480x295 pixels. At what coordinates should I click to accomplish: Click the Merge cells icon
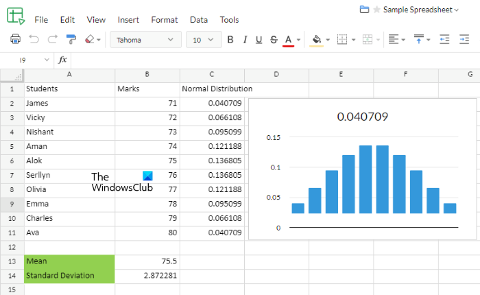coord(368,40)
